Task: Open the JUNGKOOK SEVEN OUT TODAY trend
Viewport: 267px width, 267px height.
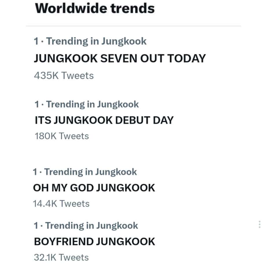Action: tap(120, 58)
